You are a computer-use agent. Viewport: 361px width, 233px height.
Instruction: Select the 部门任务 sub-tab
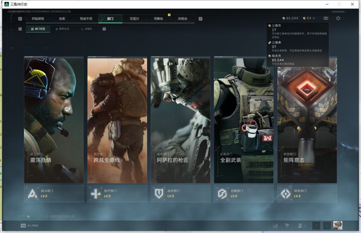pyautogui.click(x=38, y=29)
